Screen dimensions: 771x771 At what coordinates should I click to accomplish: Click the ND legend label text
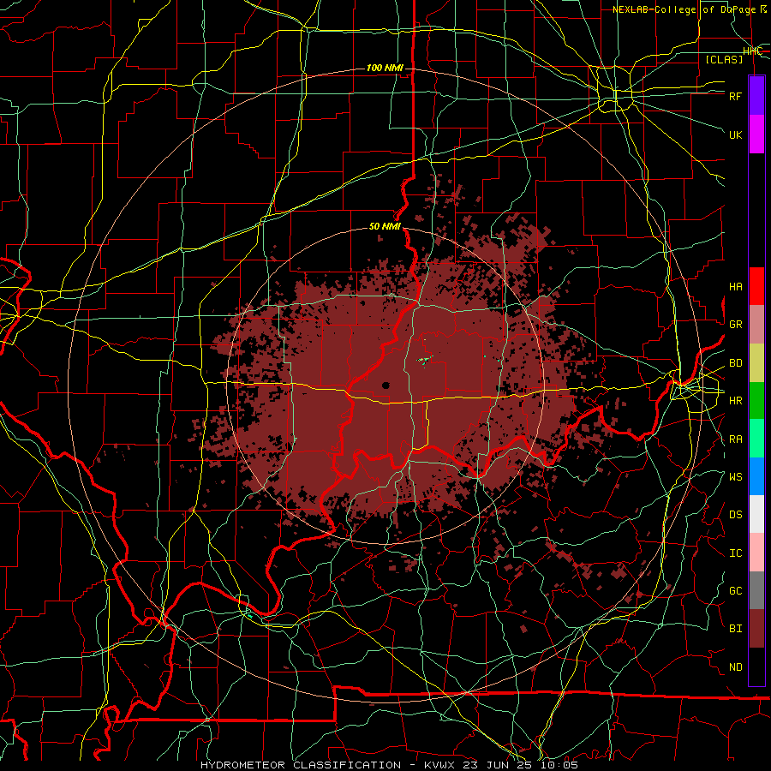click(735, 667)
